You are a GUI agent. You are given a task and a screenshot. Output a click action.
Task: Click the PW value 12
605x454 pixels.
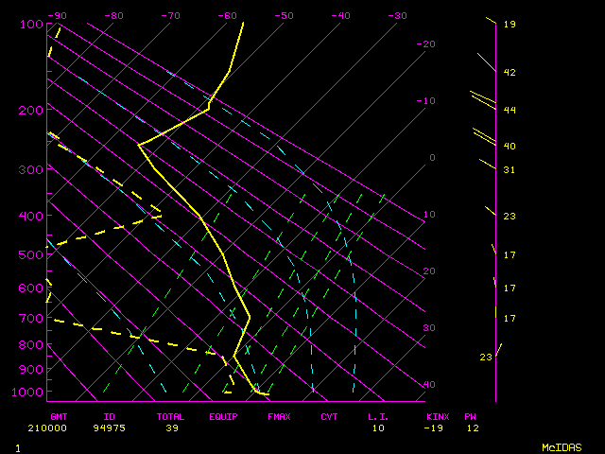coord(472,428)
